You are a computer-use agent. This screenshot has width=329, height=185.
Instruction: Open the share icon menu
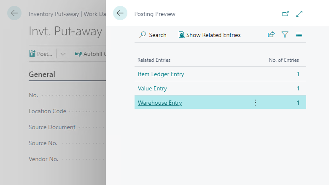point(271,35)
